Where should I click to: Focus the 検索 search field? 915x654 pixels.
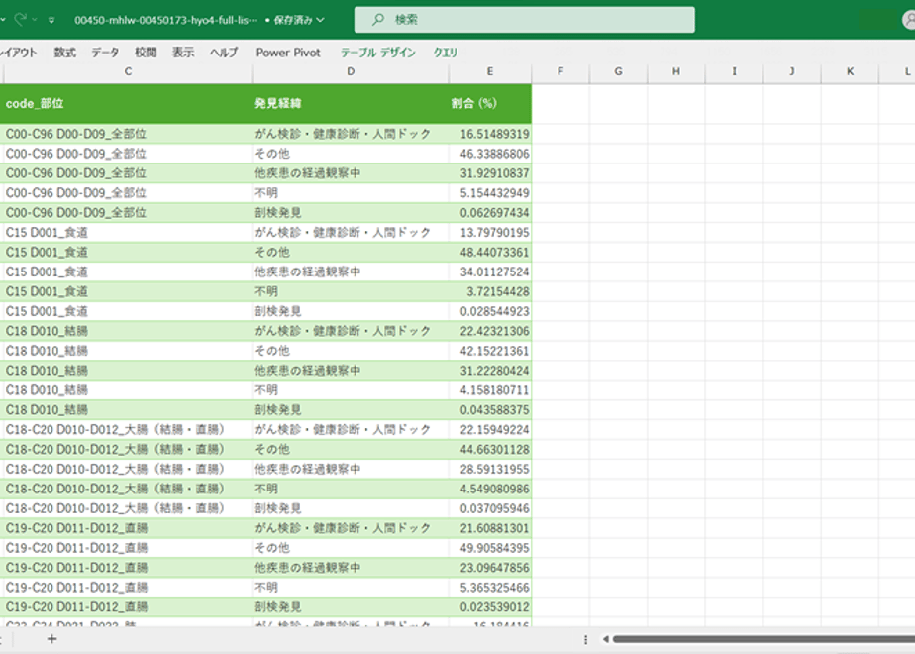click(x=524, y=20)
